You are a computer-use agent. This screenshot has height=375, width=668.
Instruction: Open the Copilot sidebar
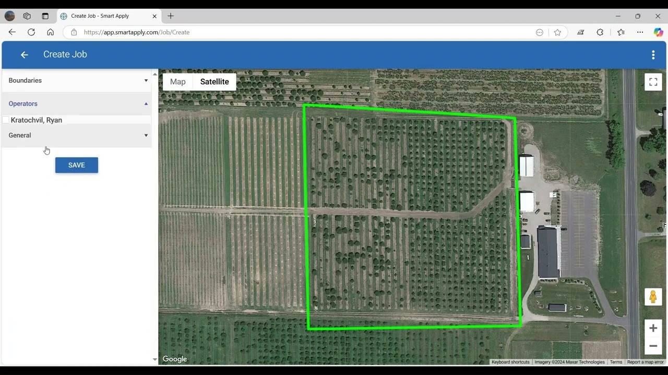tap(659, 32)
